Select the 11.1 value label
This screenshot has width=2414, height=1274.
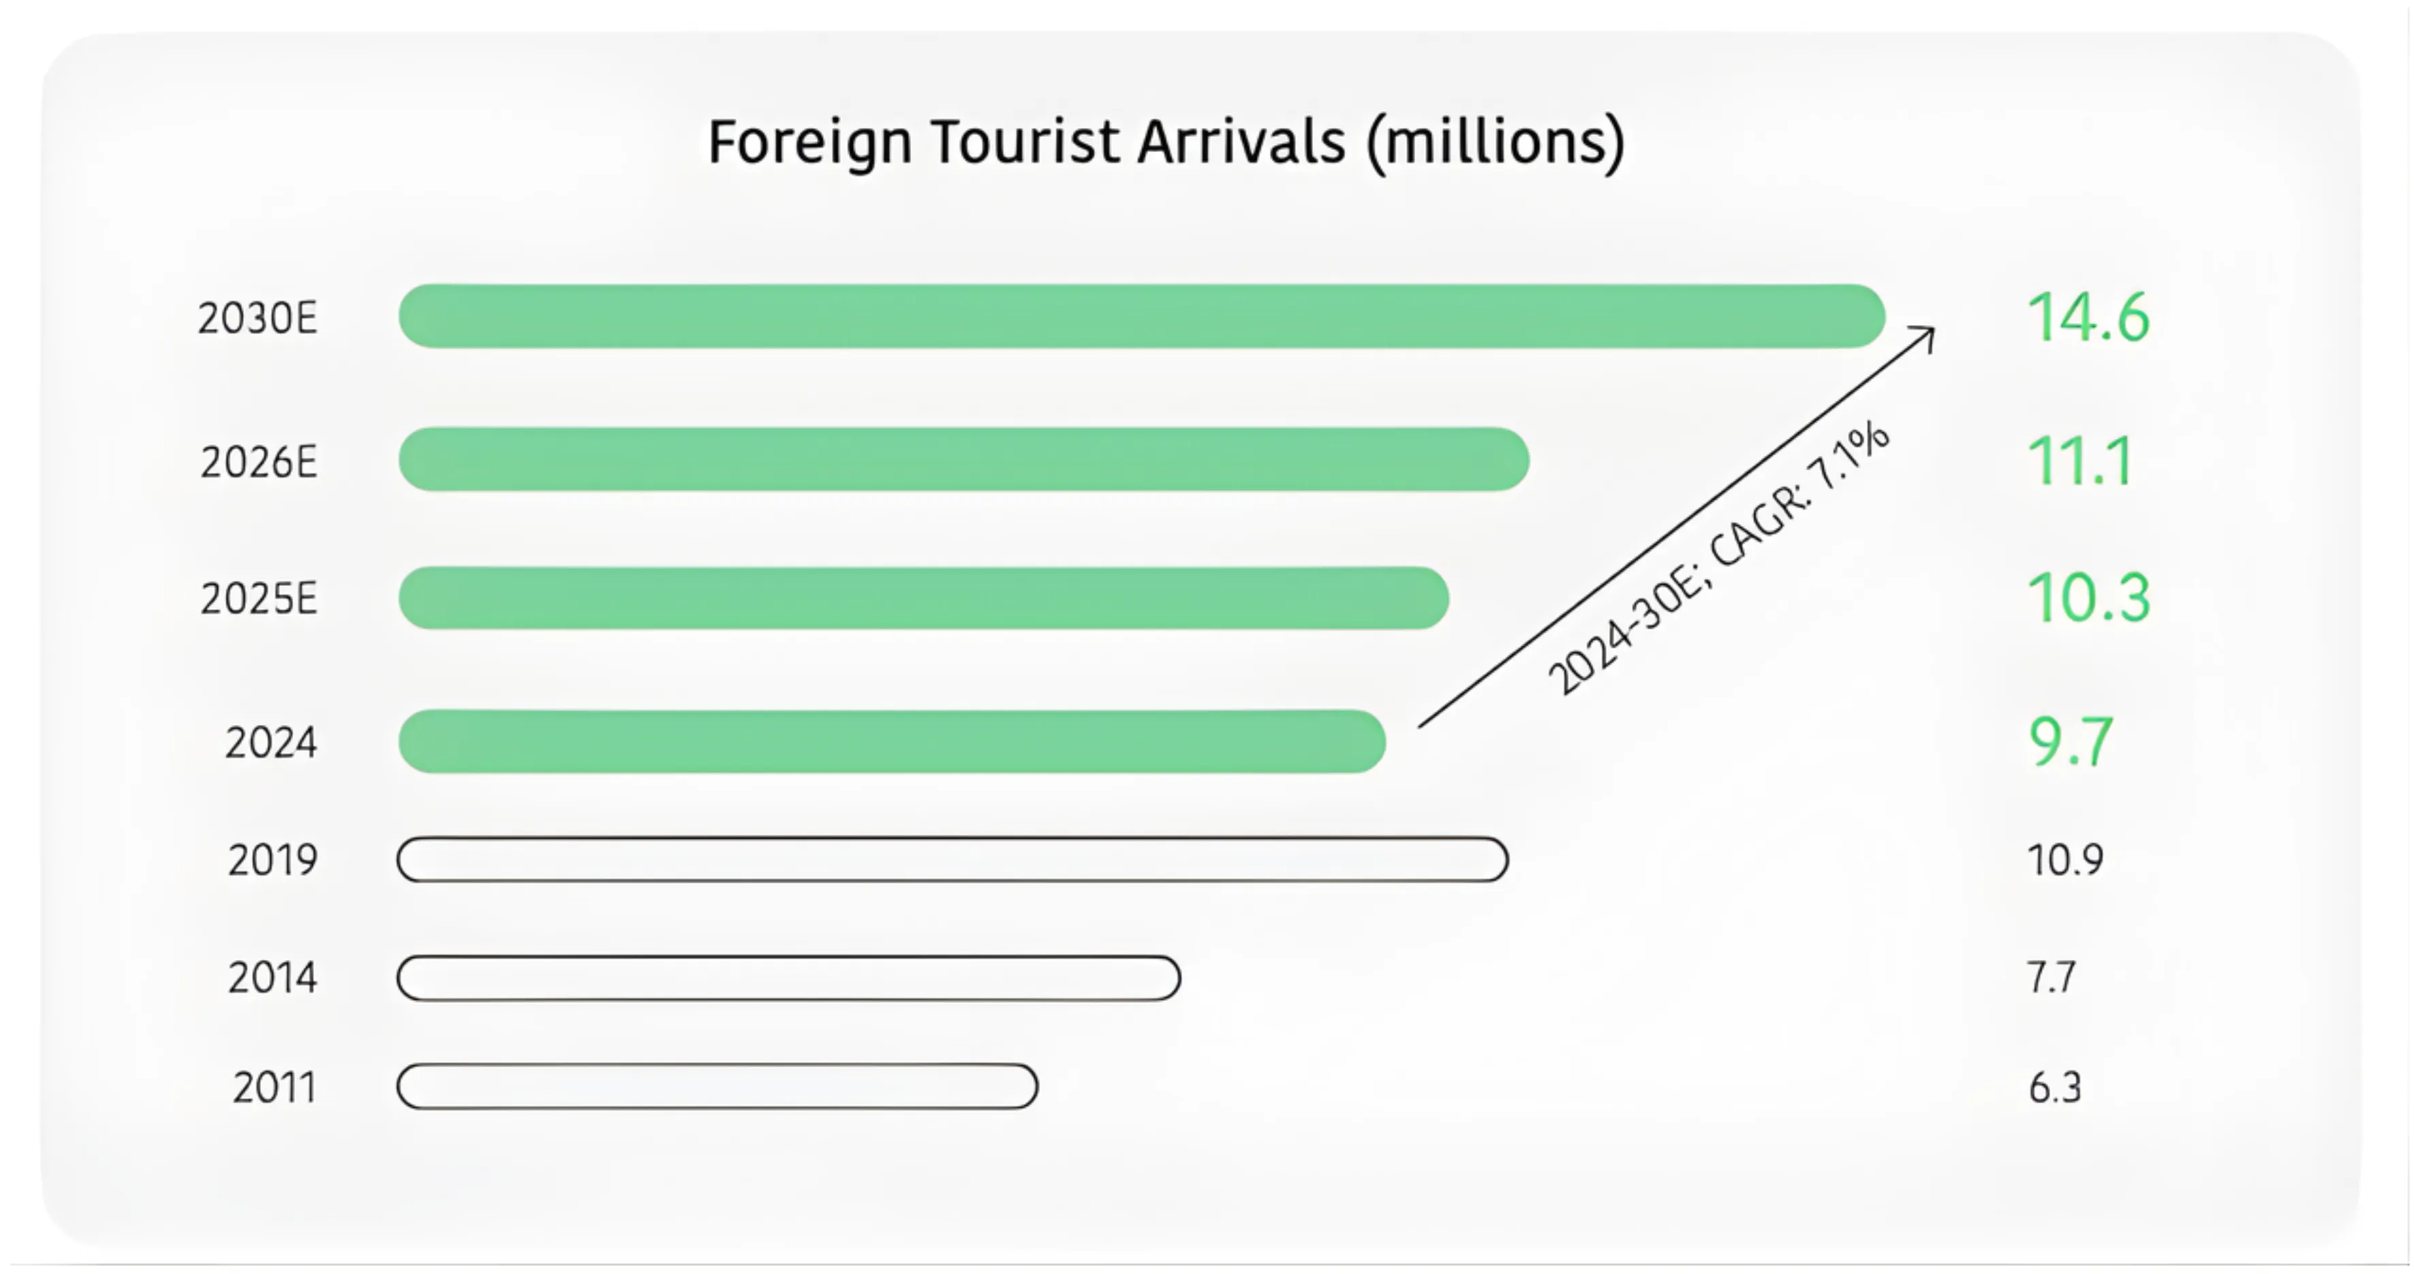pyautogui.click(x=2080, y=461)
